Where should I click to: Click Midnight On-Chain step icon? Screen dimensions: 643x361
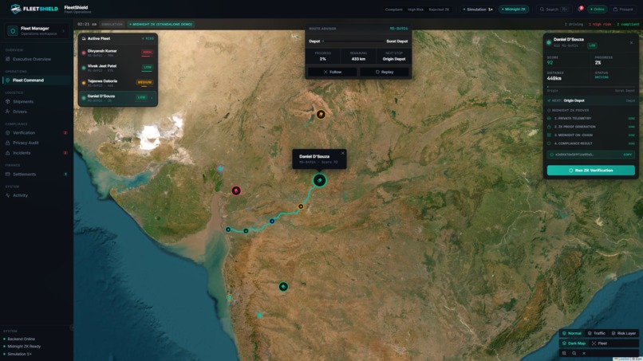[549, 135]
